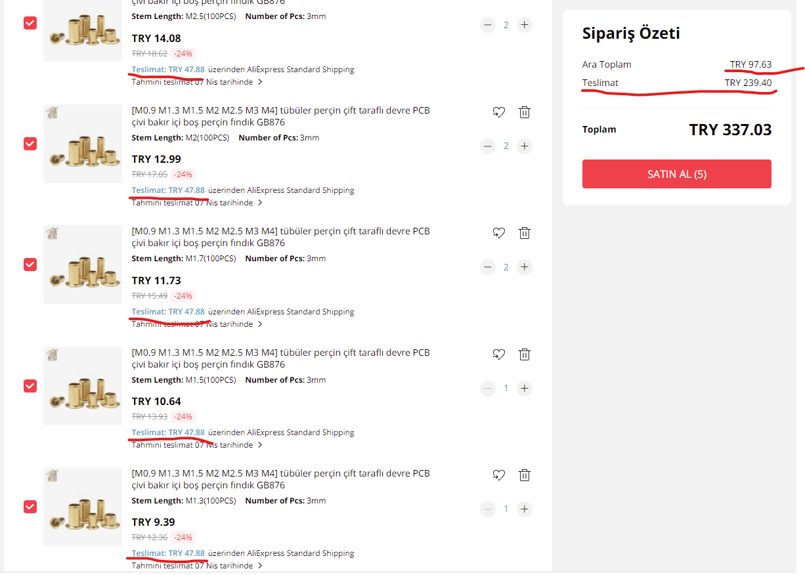Delete the M1.5(100PCS) item from cart
This screenshot has height=575, width=805.
[x=524, y=354]
